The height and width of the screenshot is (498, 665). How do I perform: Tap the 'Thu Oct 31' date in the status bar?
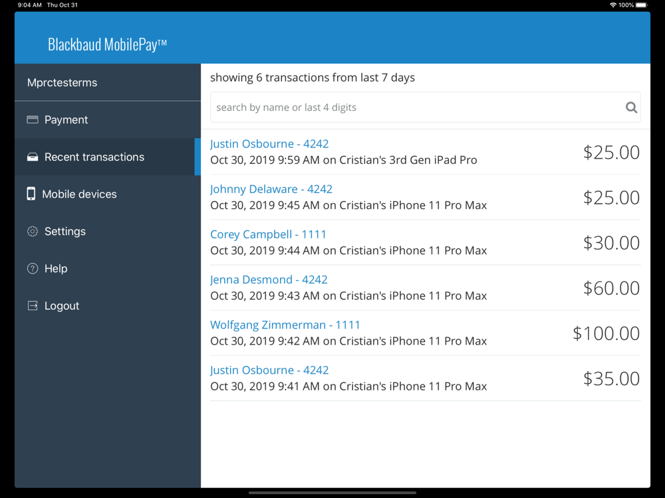(63, 5)
